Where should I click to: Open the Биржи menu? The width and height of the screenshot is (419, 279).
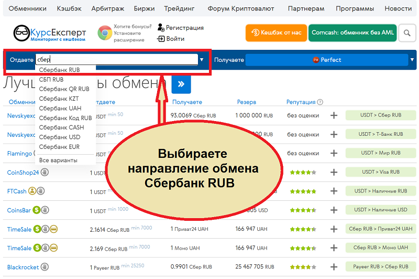145,8
